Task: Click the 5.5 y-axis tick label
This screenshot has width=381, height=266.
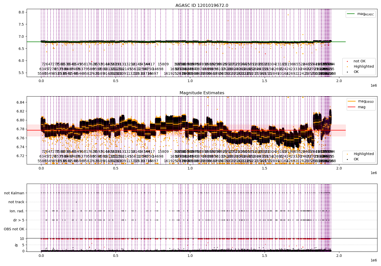Action: pyautogui.click(x=22, y=73)
